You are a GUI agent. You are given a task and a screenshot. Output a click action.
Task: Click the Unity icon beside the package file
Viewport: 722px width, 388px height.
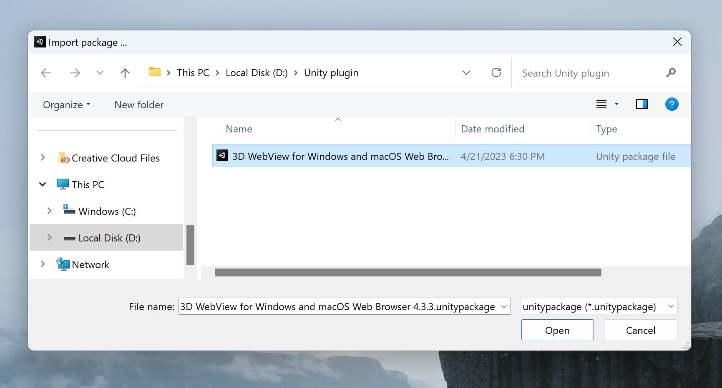(222, 155)
